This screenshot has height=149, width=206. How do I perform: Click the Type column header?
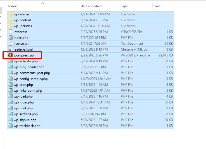(124, 6)
